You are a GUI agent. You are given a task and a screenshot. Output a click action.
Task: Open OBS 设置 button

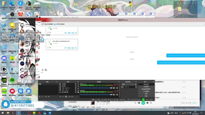(146, 94)
